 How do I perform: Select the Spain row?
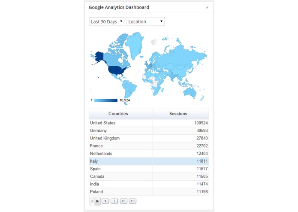tap(149, 169)
